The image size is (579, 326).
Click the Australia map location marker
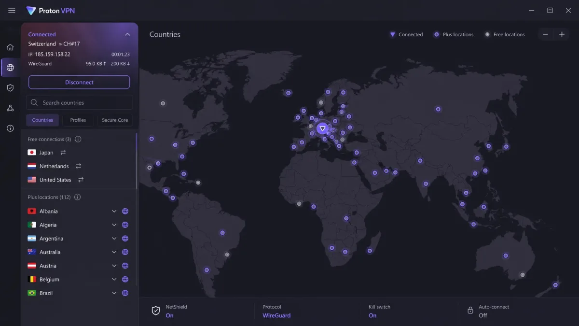[x=506, y=255]
